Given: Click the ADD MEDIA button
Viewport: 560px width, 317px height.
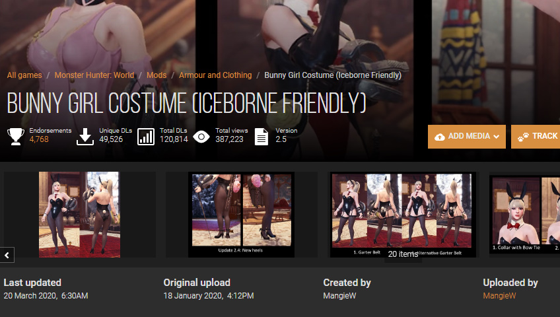Looking at the screenshot, I should tap(467, 136).
